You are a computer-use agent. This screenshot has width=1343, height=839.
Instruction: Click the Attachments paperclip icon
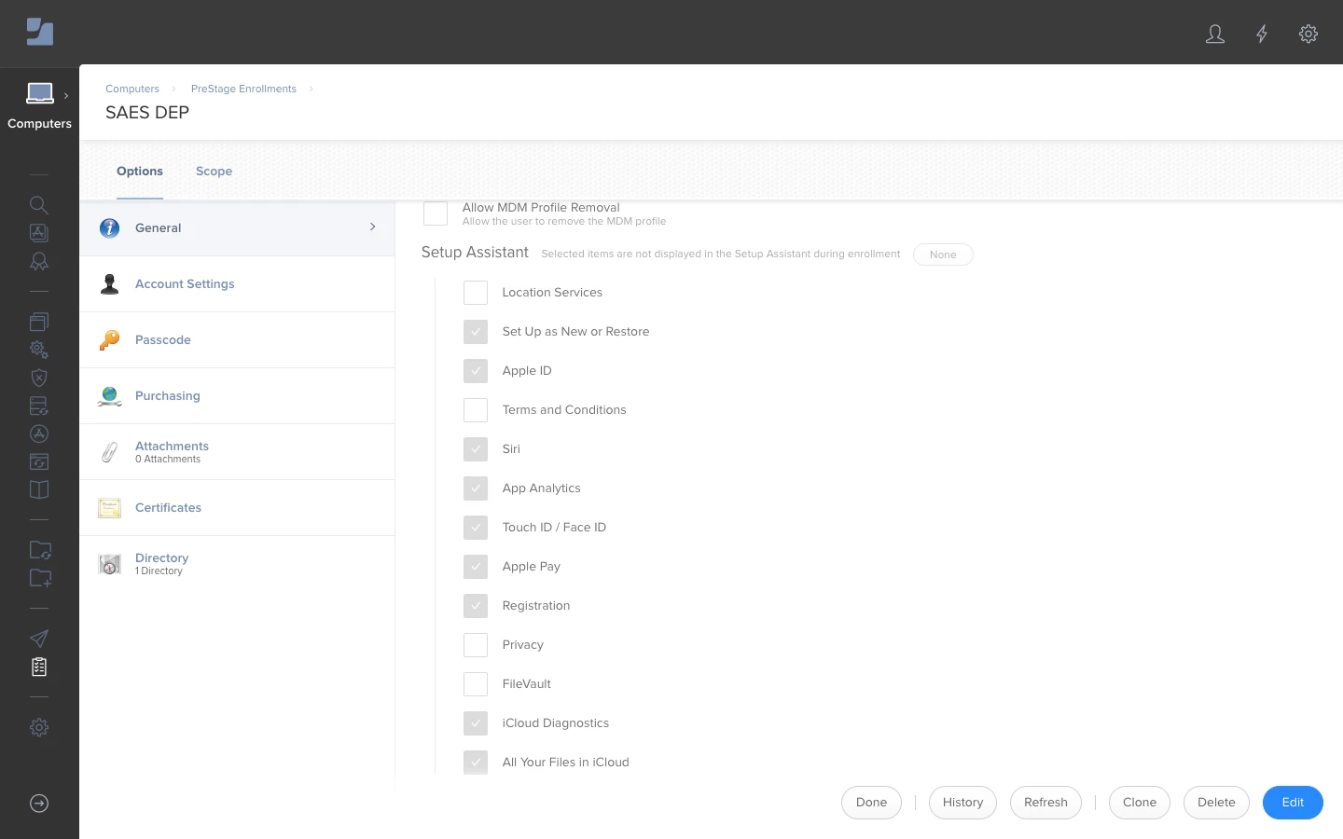point(109,452)
